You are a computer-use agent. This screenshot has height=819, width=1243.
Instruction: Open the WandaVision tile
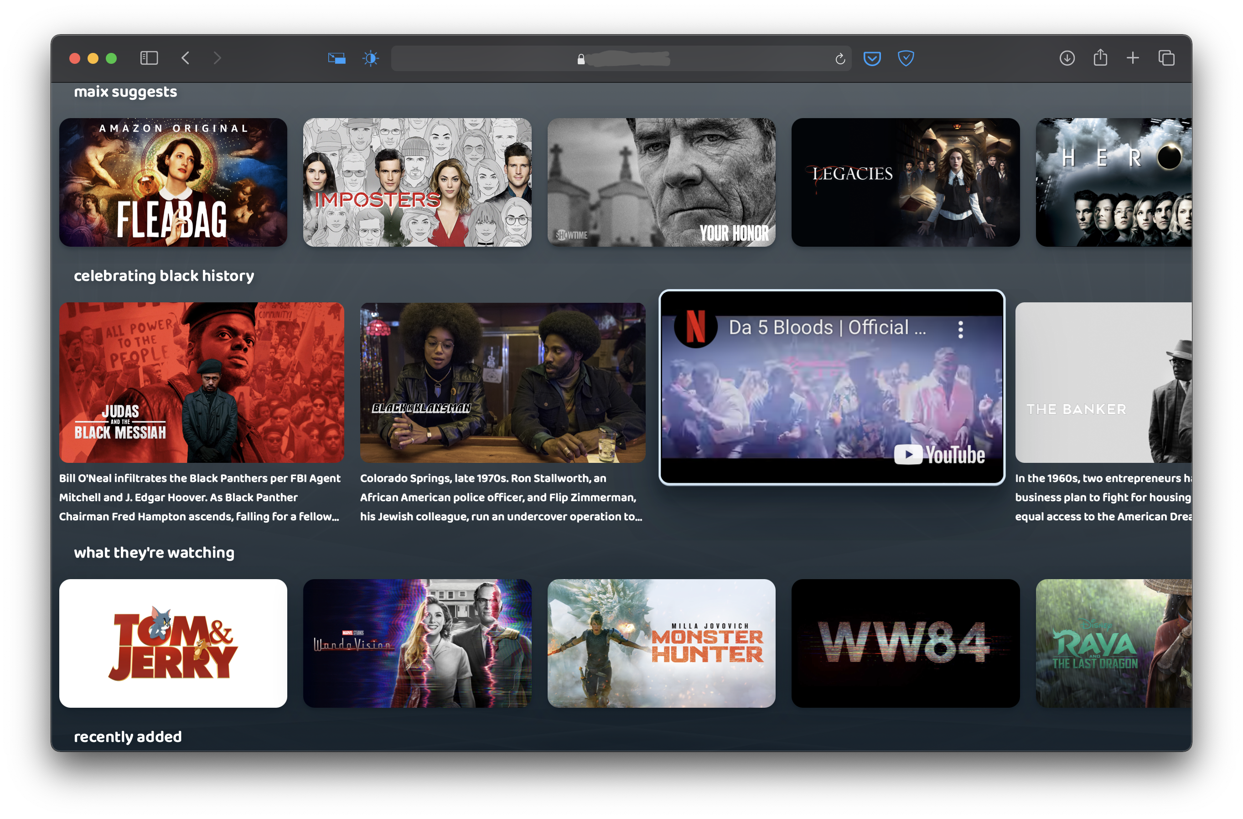pyautogui.click(x=417, y=643)
